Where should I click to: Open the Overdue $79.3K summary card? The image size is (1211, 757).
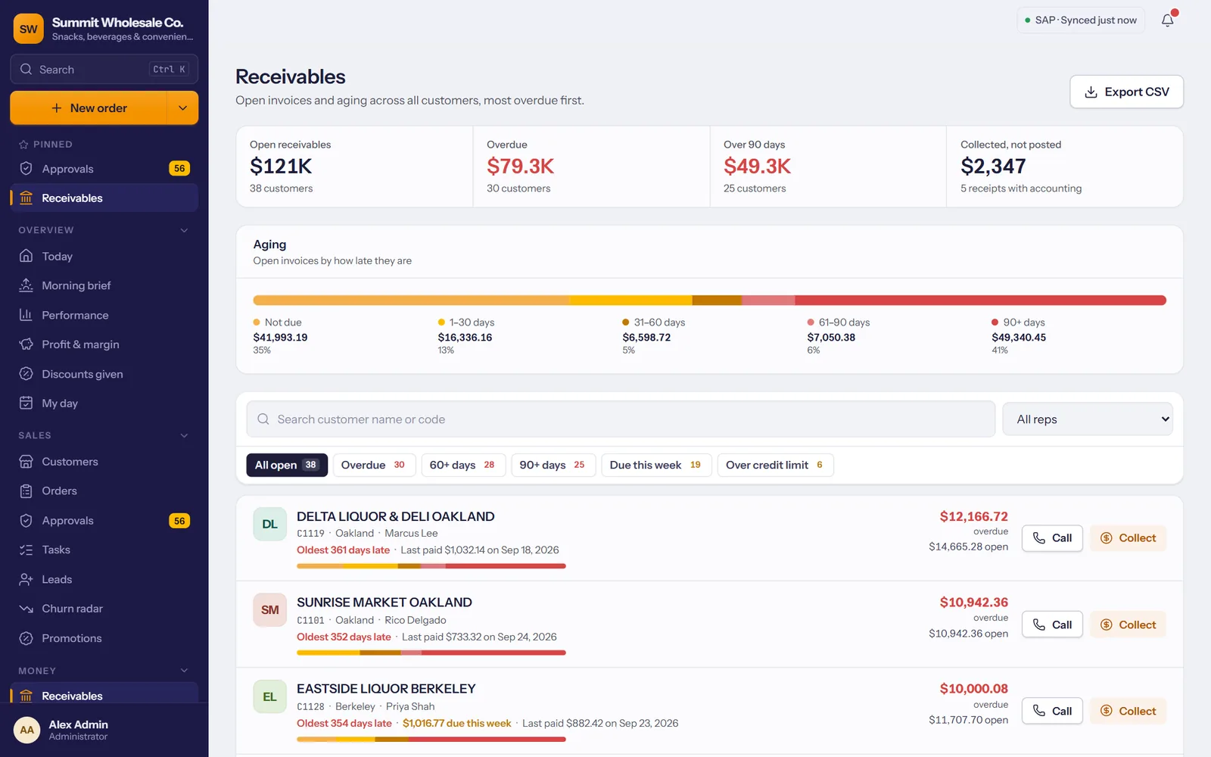[591, 167]
